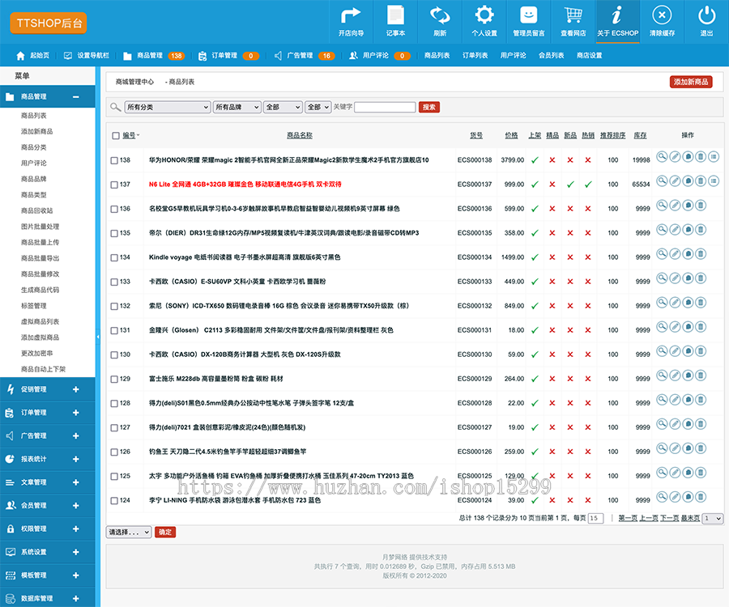Screen dimensions: 729x607
Task: Go to 最末页 last page link
Action: point(690,518)
